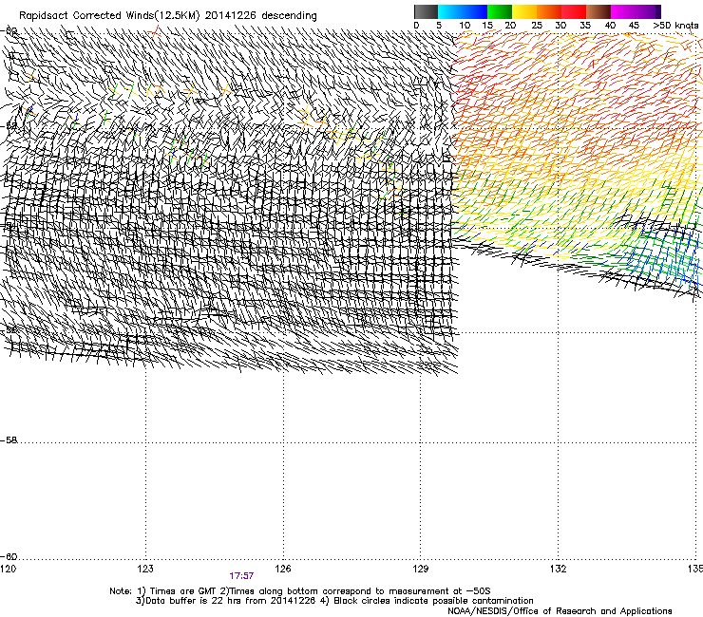Click the red 30-35 knots color segment
The image size is (703, 617).
(574, 11)
